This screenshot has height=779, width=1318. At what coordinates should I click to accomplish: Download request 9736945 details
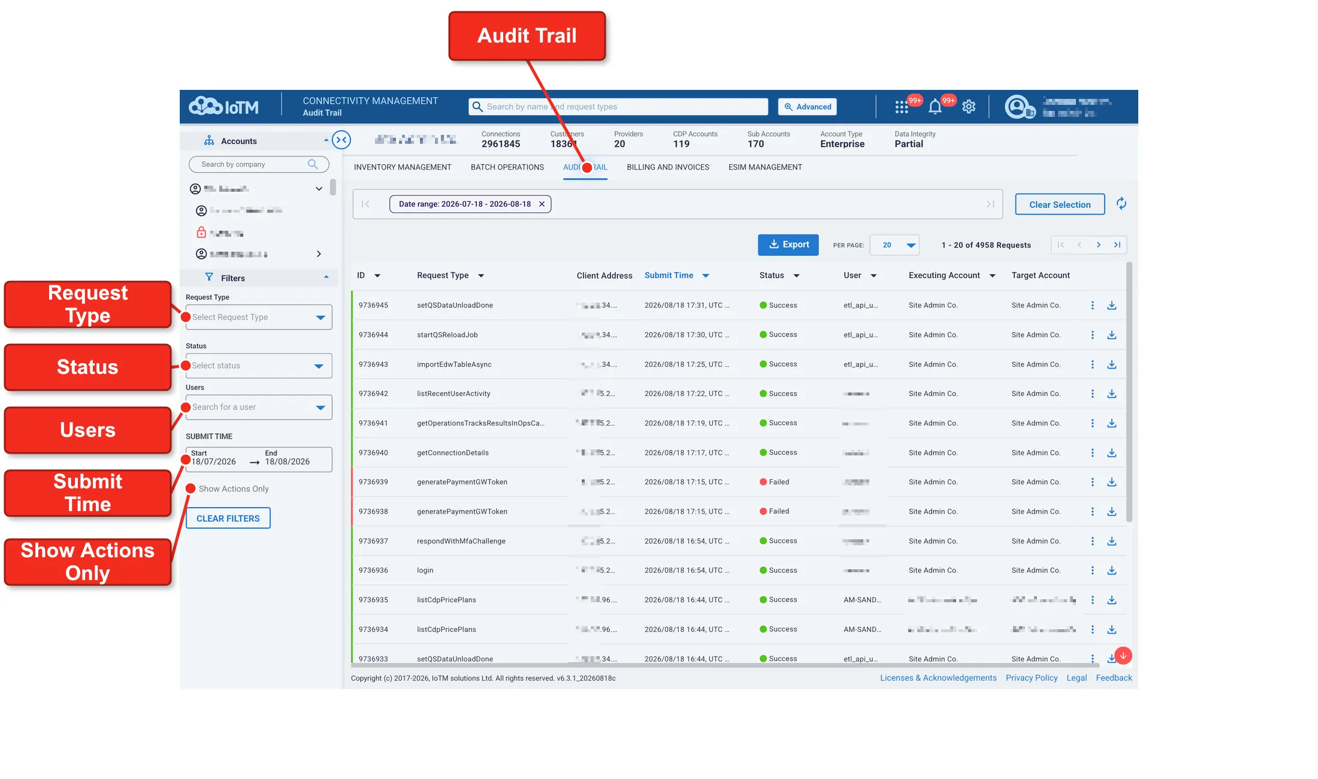pyautogui.click(x=1112, y=306)
